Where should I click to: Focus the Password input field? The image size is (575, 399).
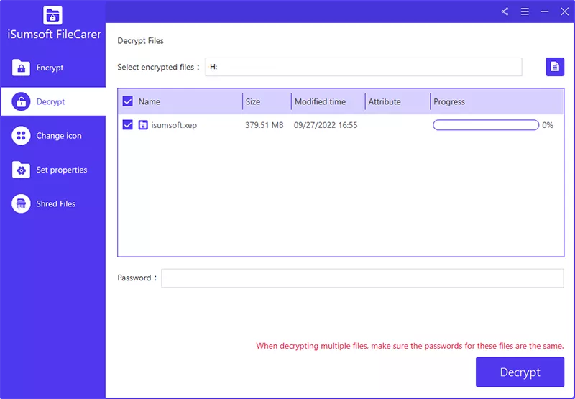pos(362,278)
